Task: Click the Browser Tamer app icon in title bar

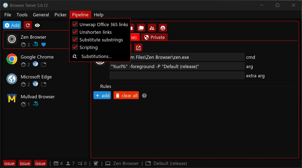Action: (5, 5)
